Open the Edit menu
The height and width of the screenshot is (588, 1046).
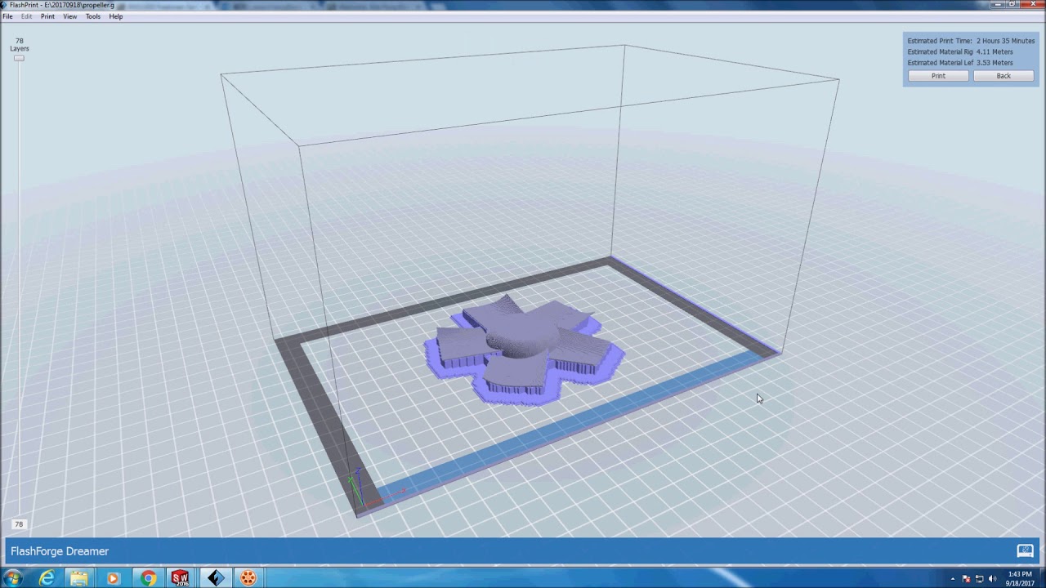27,16
